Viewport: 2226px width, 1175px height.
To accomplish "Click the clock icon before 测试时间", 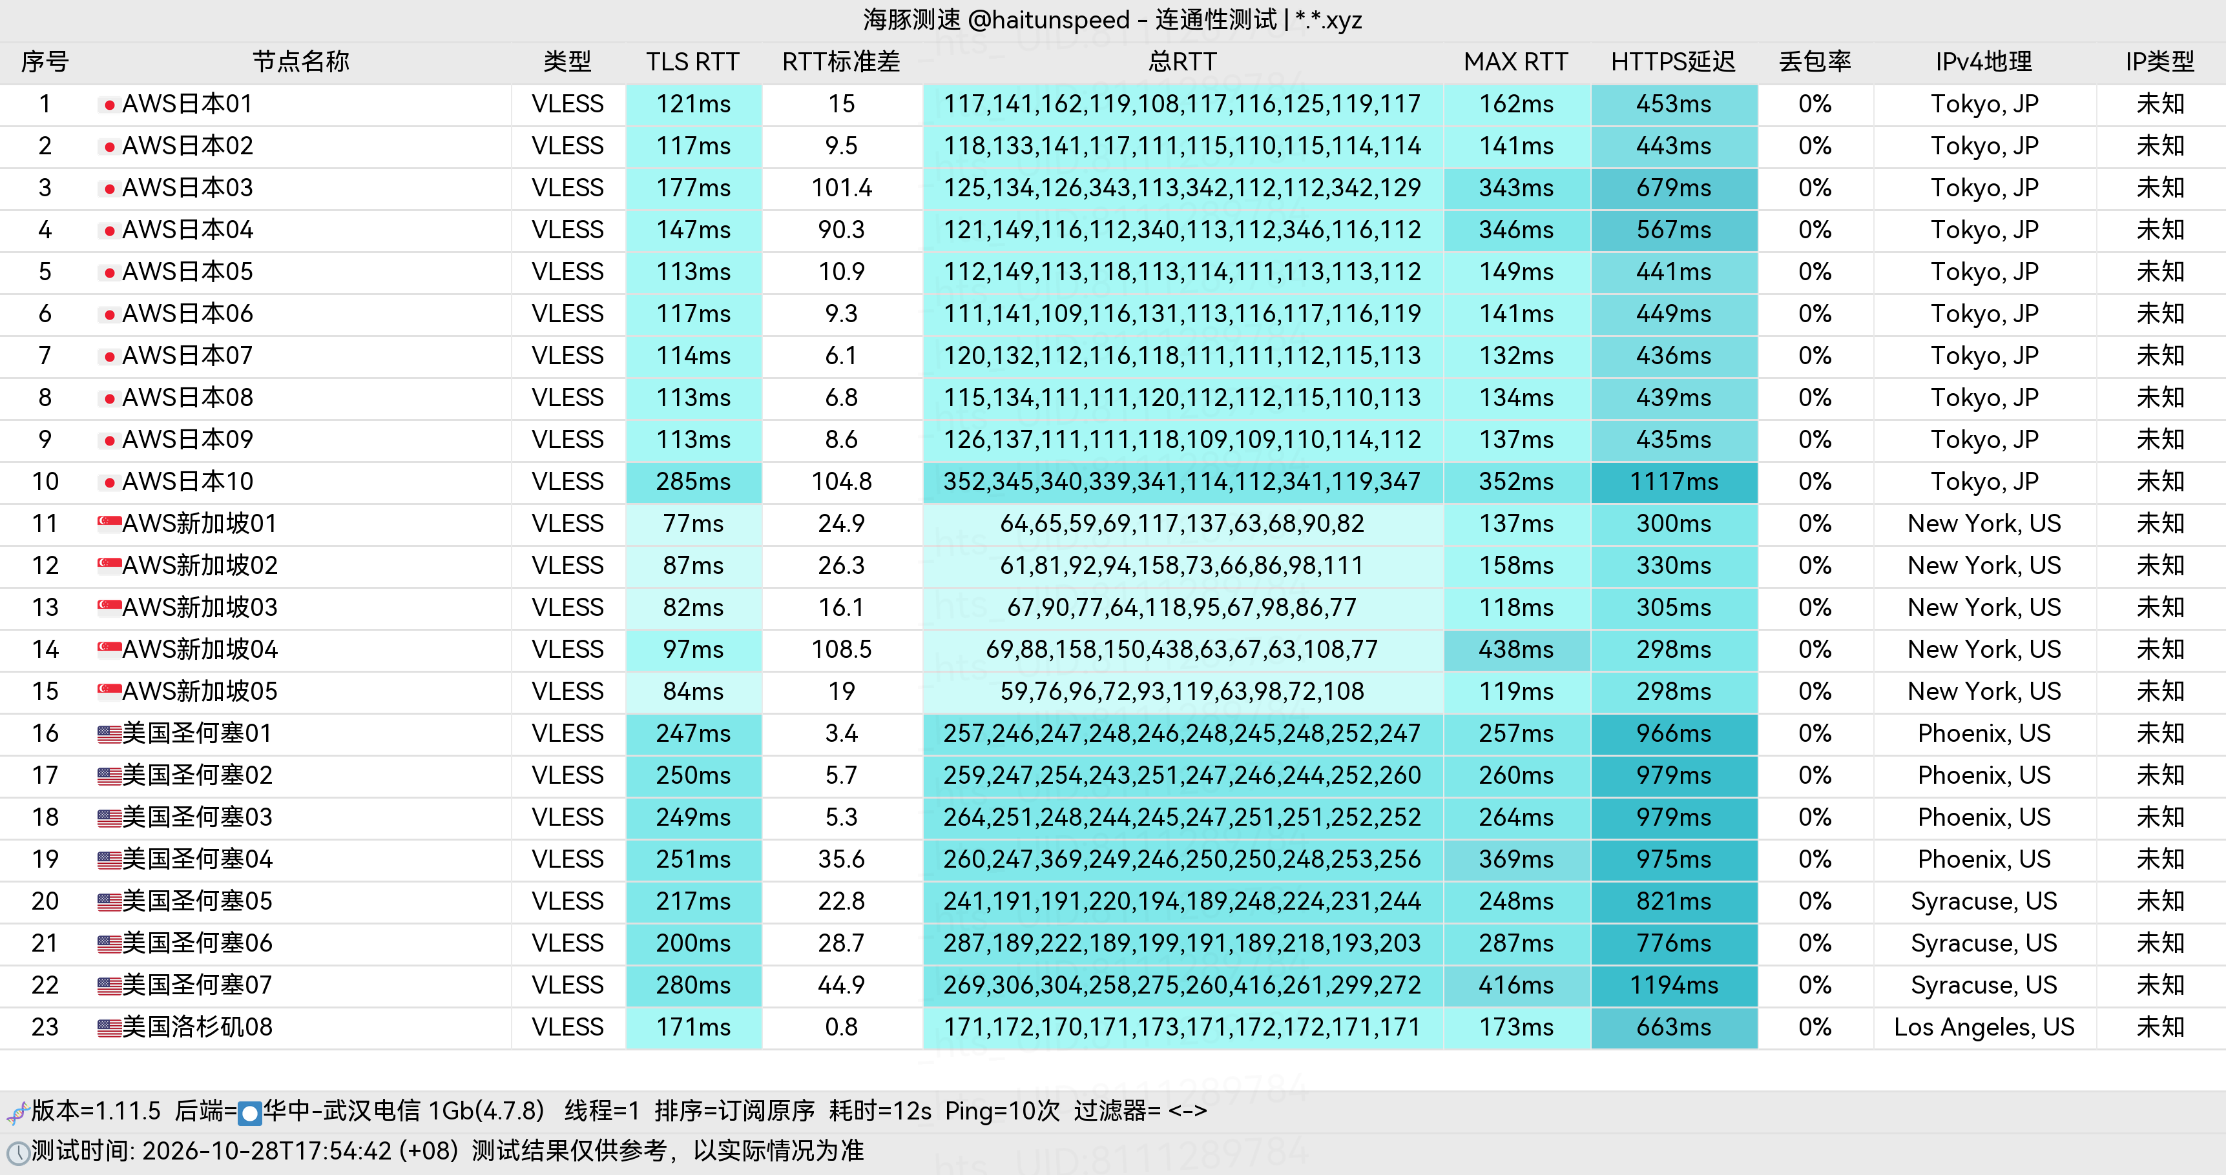I will point(17,1152).
